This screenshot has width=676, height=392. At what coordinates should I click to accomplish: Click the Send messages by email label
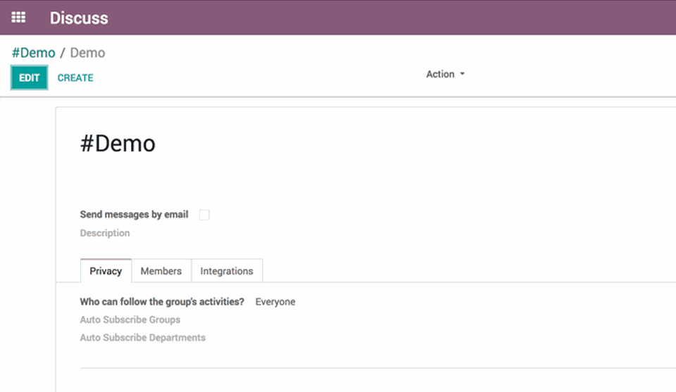(x=134, y=215)
